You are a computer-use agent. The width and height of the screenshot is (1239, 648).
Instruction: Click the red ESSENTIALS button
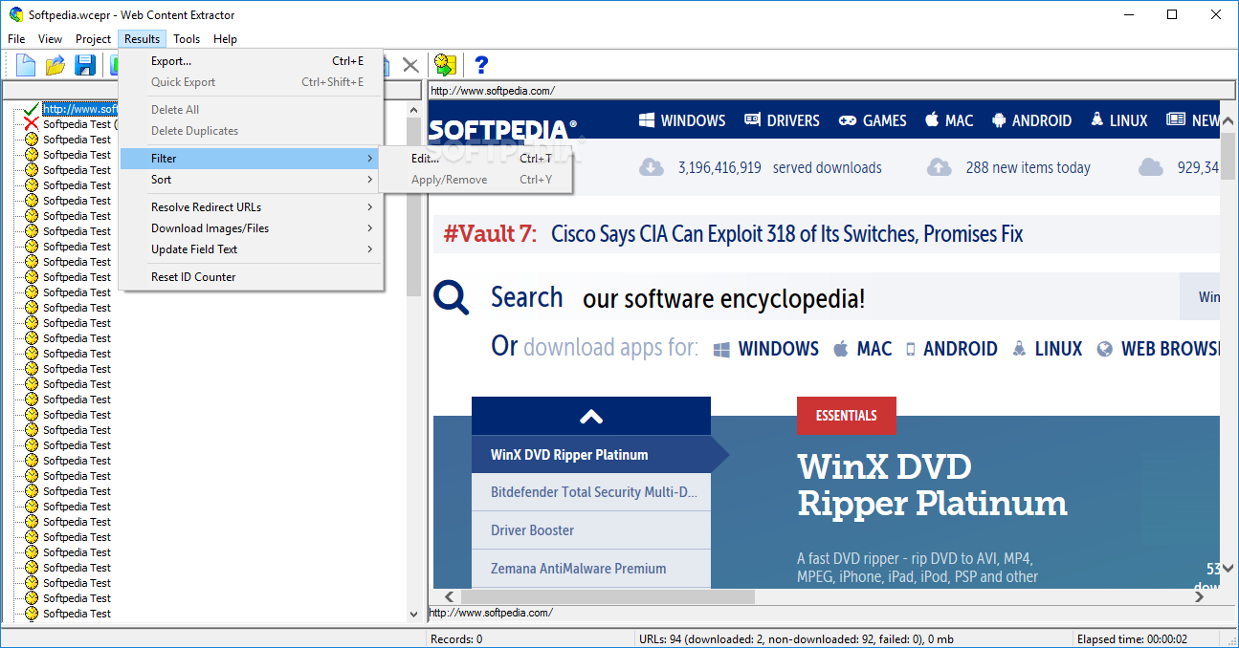847,416
